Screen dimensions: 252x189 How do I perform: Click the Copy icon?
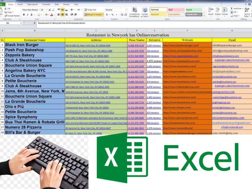click(x=5, y=12)
